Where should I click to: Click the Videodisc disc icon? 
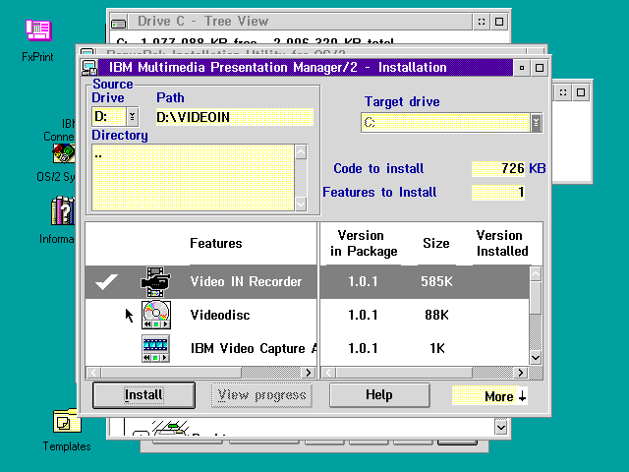[x=156, y=315]
